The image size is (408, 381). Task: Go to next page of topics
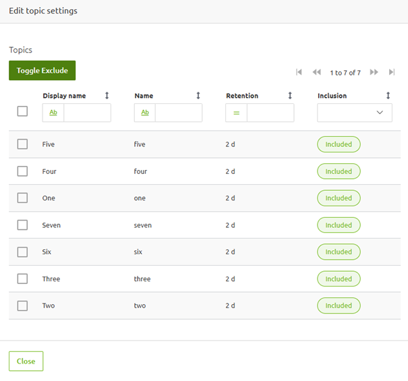point(374,72)
